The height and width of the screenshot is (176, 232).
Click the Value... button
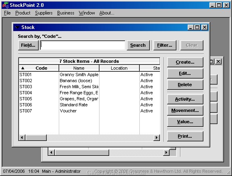tap(185, 122)
